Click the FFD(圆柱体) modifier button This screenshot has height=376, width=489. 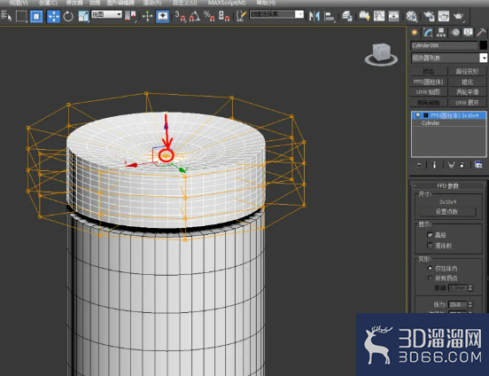click(x=429, y=82)
